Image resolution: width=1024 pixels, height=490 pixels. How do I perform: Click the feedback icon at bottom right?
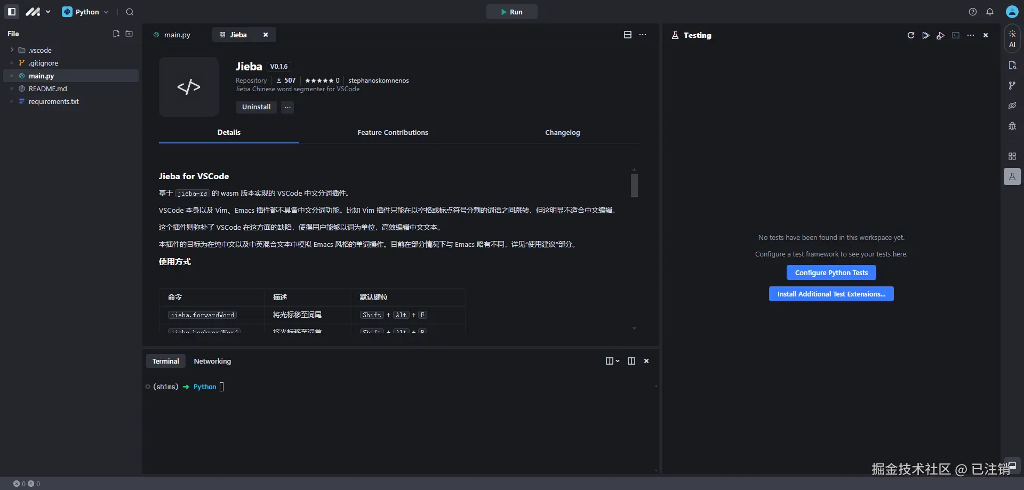point(1012,465)
